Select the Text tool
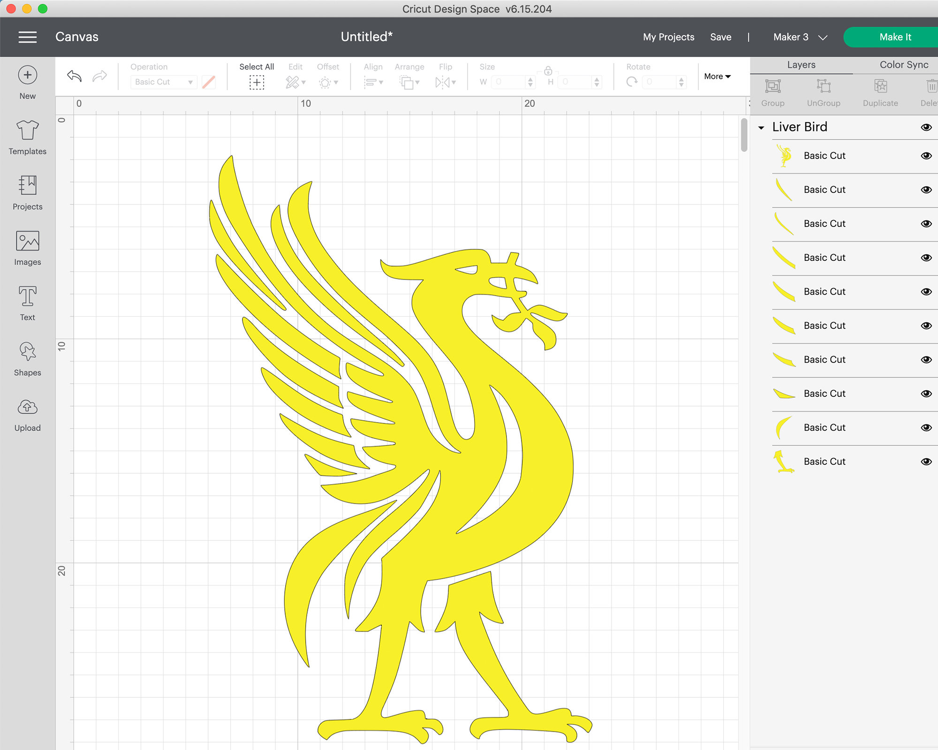The height and width of the screenshot is (750, 938). coord(27,303)
